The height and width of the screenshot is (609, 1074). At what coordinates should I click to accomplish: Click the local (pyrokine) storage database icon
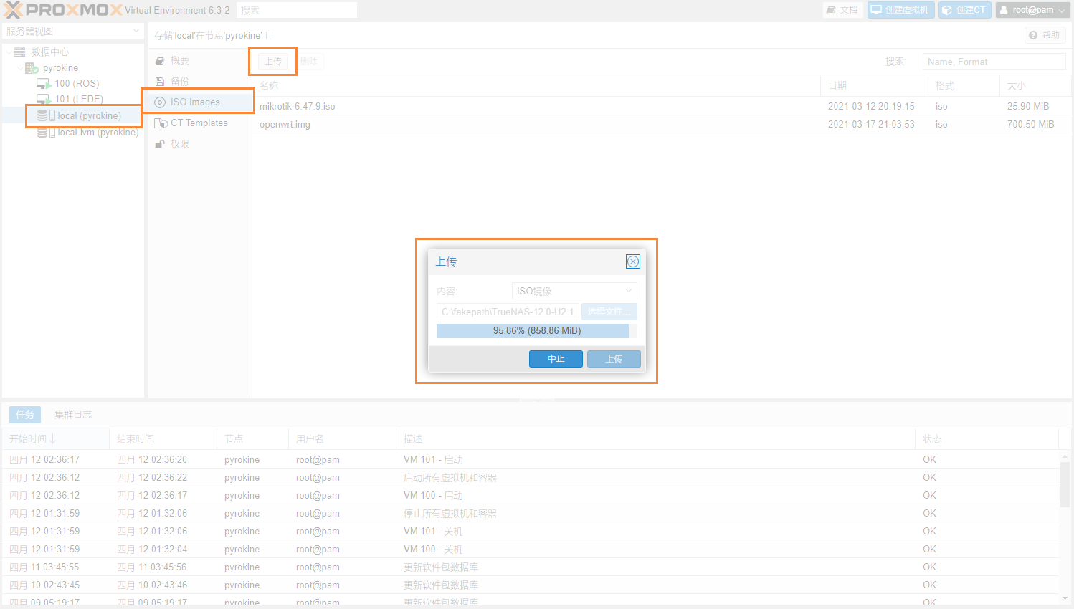[42, 115]
